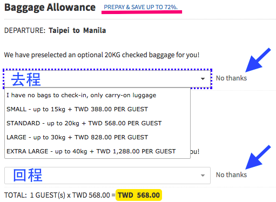Click the Baggage Allowance heading
The image size is (276, 202).
[50, 8]
